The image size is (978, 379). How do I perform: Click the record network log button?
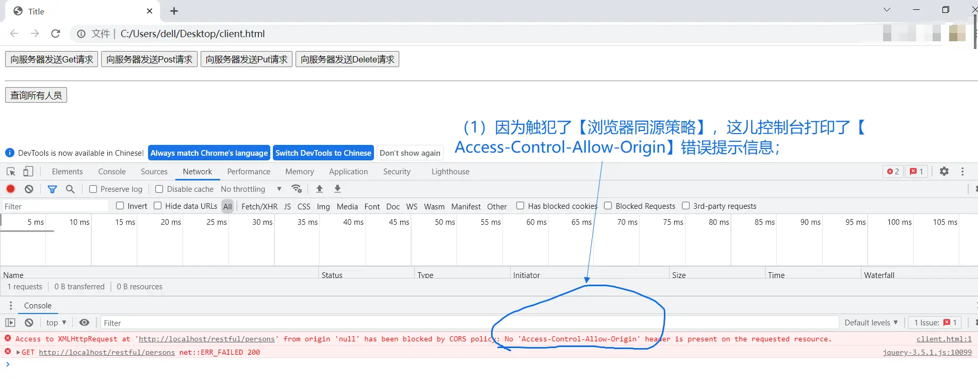point(10,189)
